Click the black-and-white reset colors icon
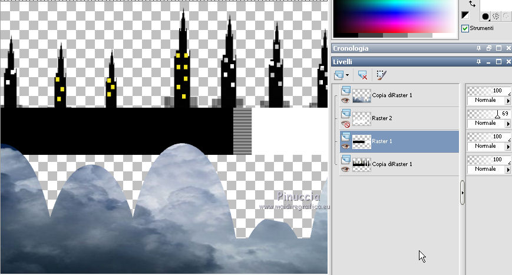This screenshot has width=512, height=275. point(465,15)
